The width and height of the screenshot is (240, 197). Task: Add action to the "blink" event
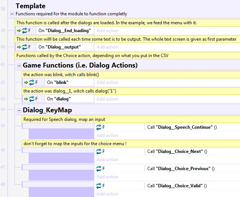(107, 82)
